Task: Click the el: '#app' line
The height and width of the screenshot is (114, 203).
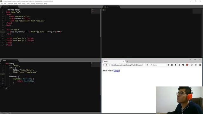Action: [x=15, y=66]
